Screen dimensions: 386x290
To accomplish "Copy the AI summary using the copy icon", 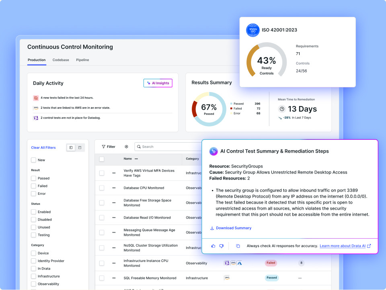I will tap(238, 246).
